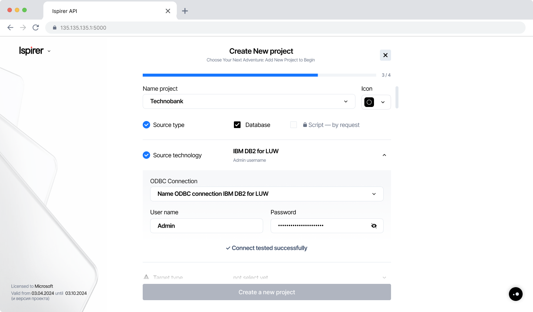The height and width of the screenshot is (312, 533).
Task: Close the Create New project dialog
Action: [x=385, y=55]
